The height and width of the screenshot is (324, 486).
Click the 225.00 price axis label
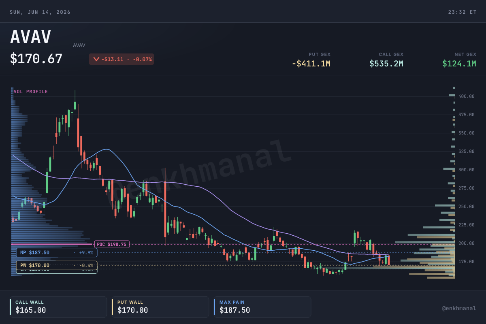467,225
